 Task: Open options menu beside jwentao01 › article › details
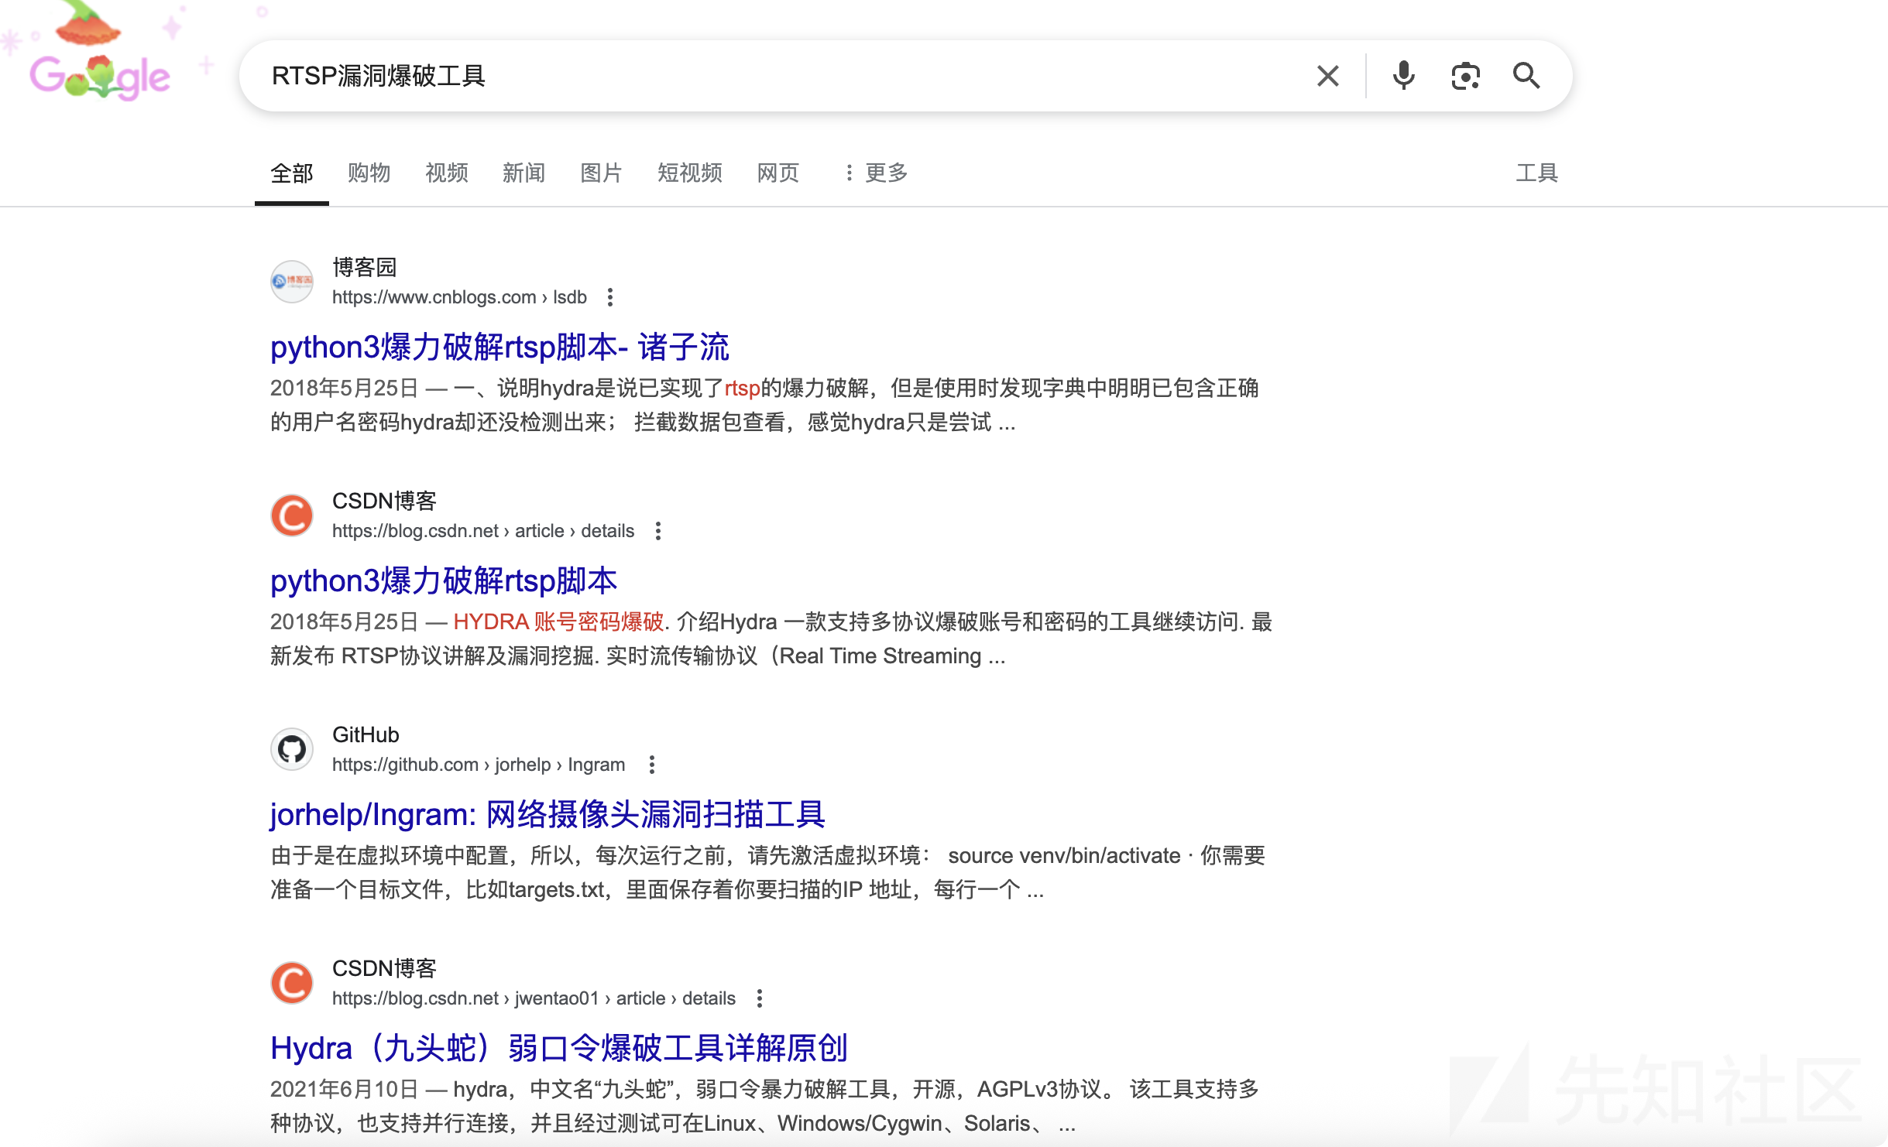click(760, 998)
